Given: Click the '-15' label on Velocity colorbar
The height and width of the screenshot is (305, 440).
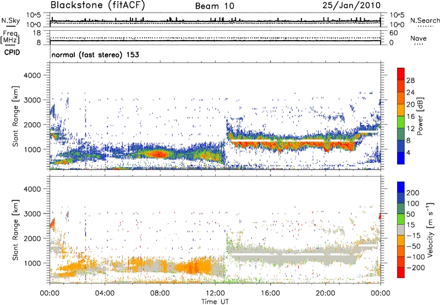Looking at the screenshot, I should [x=414, y=235].
